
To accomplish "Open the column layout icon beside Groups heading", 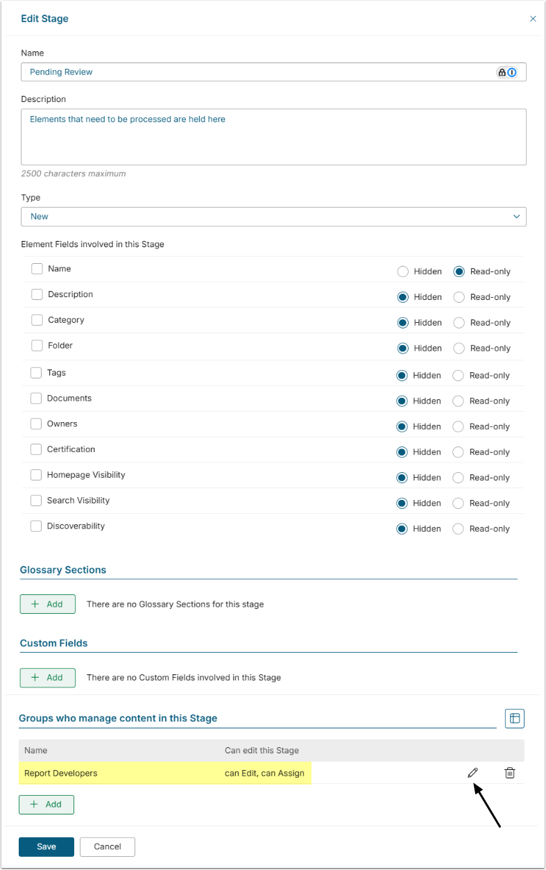I will click(x=514, y=718).
